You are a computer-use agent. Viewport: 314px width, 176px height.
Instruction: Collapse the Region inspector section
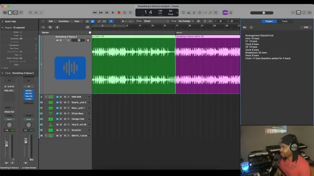pyautogui.click(x=2, y=27)
